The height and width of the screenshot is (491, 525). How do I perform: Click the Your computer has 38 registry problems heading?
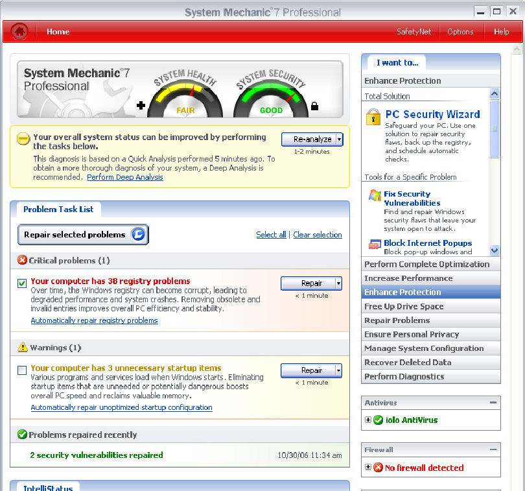tap(110, 281)
